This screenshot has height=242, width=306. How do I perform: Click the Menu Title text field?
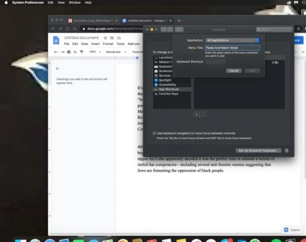tap(232, 48)
